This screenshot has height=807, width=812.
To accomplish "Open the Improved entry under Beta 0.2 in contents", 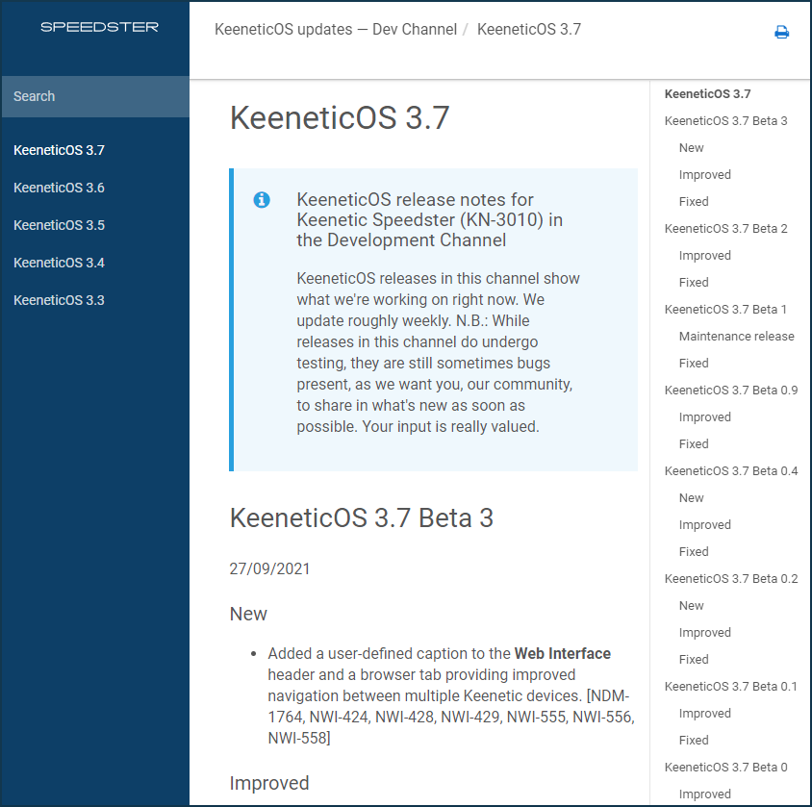I will (705, 632).
